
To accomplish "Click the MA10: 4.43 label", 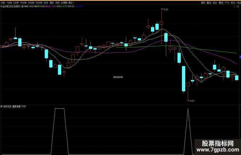I will tap(39, 6).
